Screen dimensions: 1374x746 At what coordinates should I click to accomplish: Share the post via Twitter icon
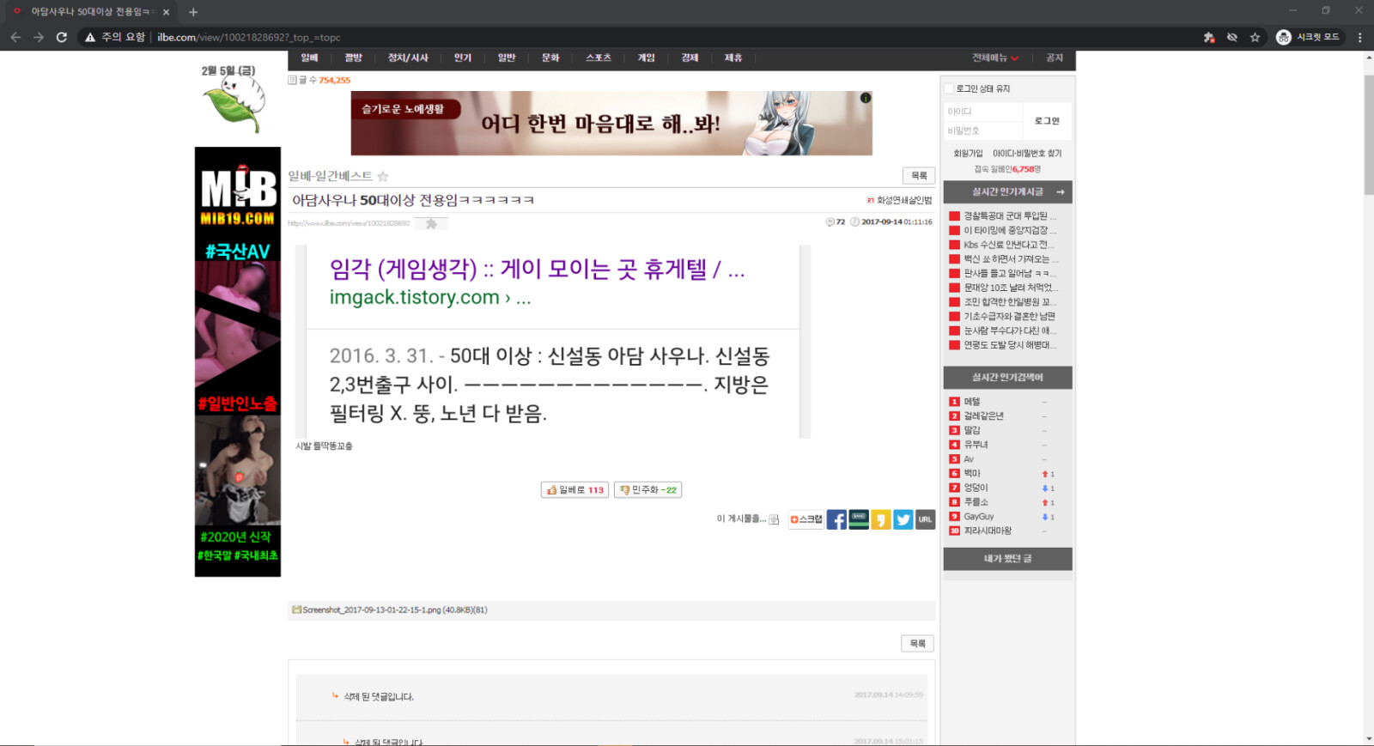pos(903,519)
